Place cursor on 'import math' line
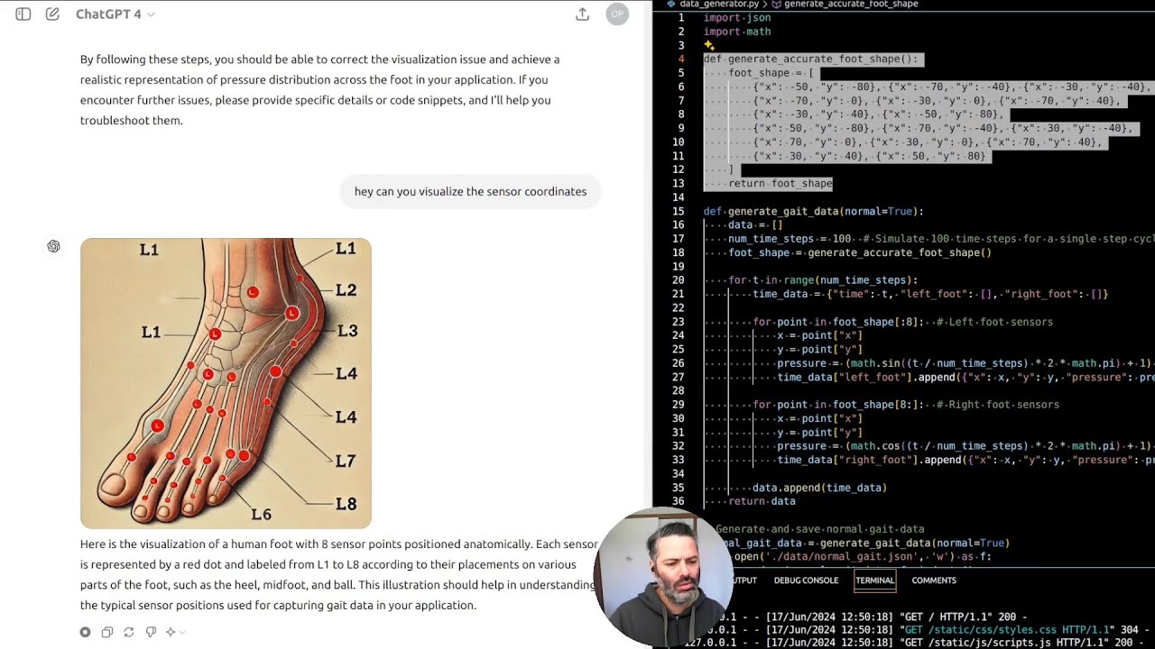 coord(737,32)
